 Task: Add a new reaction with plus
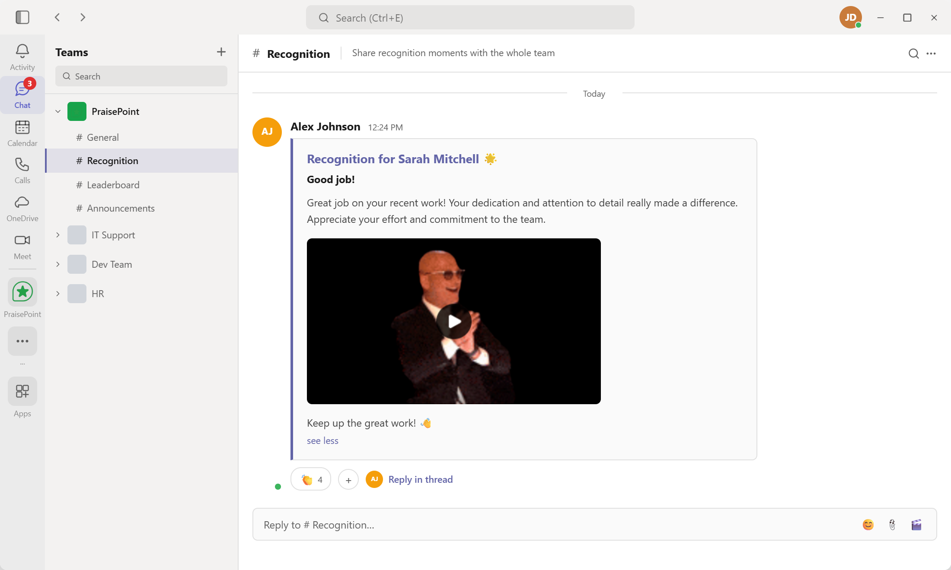tap(348, 479)
